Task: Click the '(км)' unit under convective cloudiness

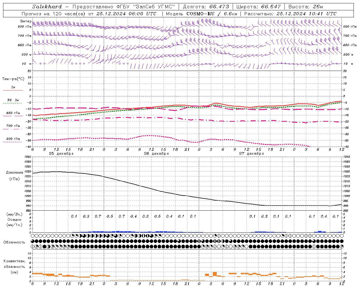Action: (14, 272)
